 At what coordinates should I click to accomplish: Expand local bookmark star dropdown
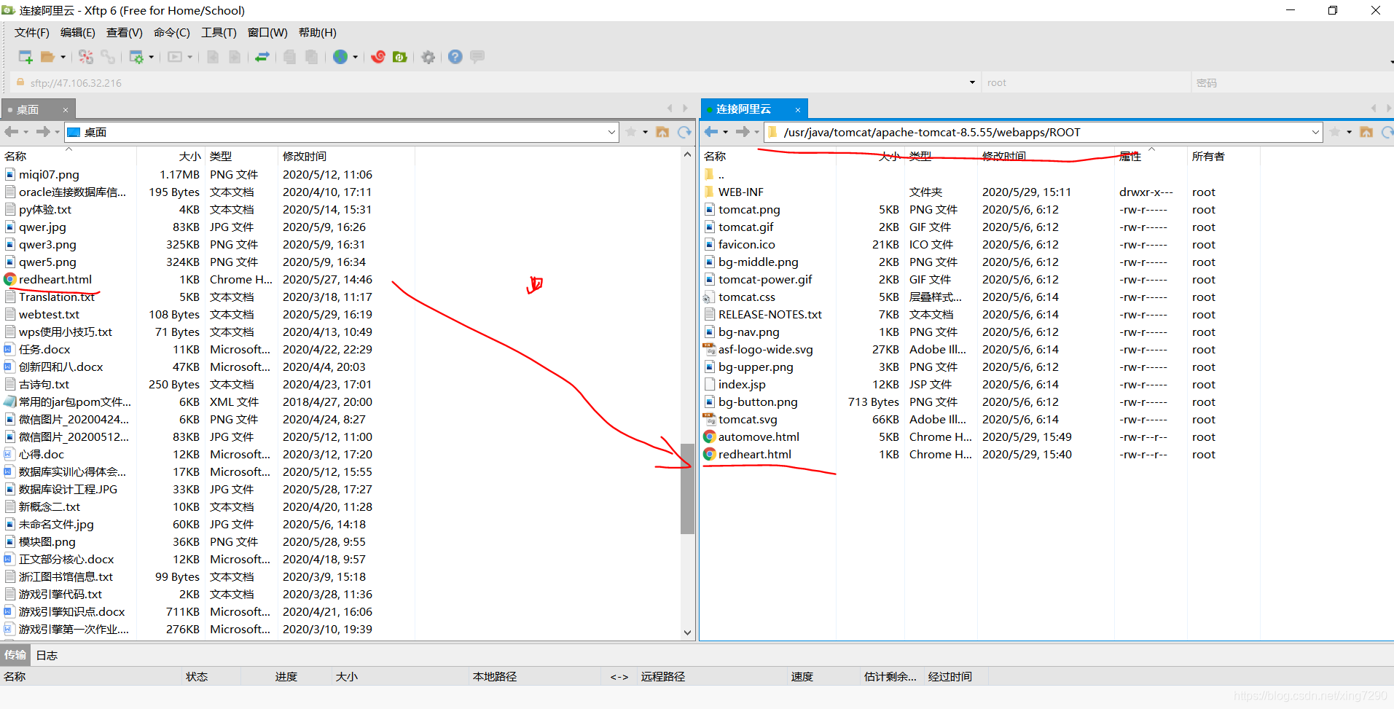[x=645, y=132]
